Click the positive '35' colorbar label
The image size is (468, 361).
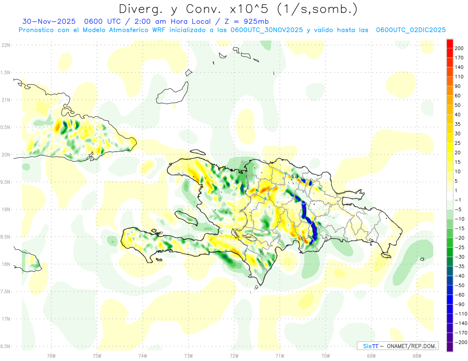click(x=458, y=124)
